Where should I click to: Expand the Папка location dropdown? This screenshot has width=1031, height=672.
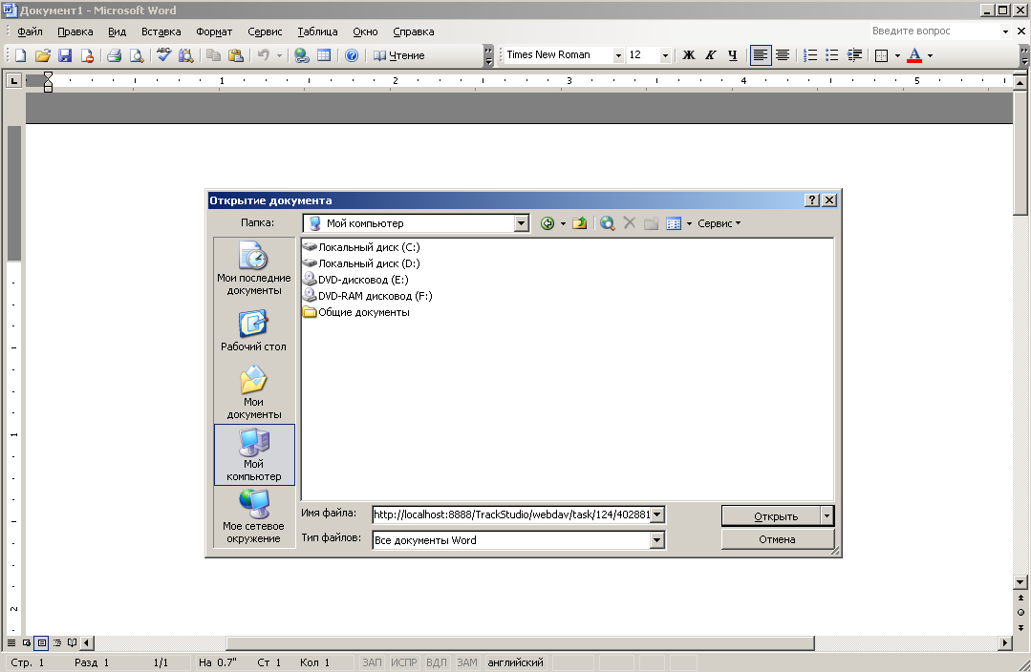521,223
